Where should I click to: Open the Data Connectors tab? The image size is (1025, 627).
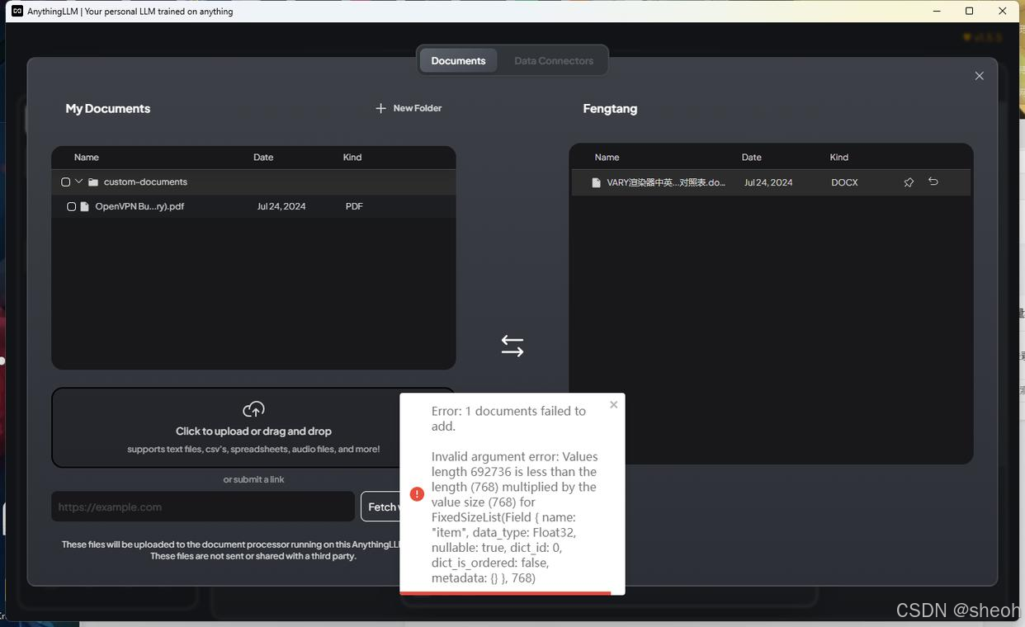(x=554, y=60)
